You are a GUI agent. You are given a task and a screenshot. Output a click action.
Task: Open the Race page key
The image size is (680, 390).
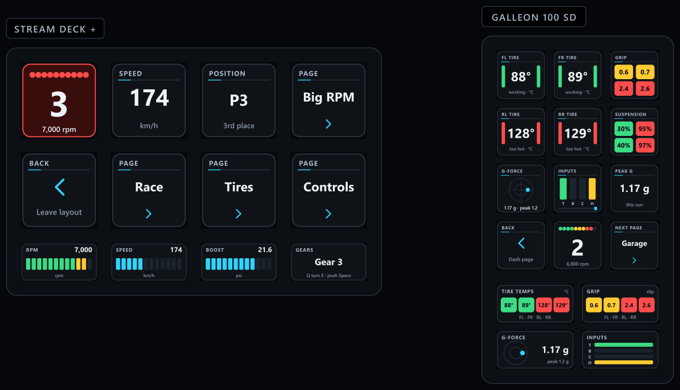149,190
